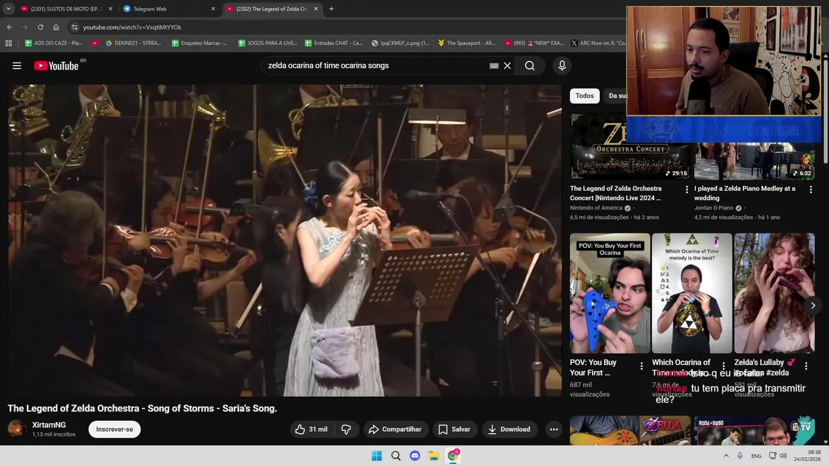This screenshot has width=829, height=466.
Task: Open Which Ocarina of Time melody short
Action: pos(692,293)
